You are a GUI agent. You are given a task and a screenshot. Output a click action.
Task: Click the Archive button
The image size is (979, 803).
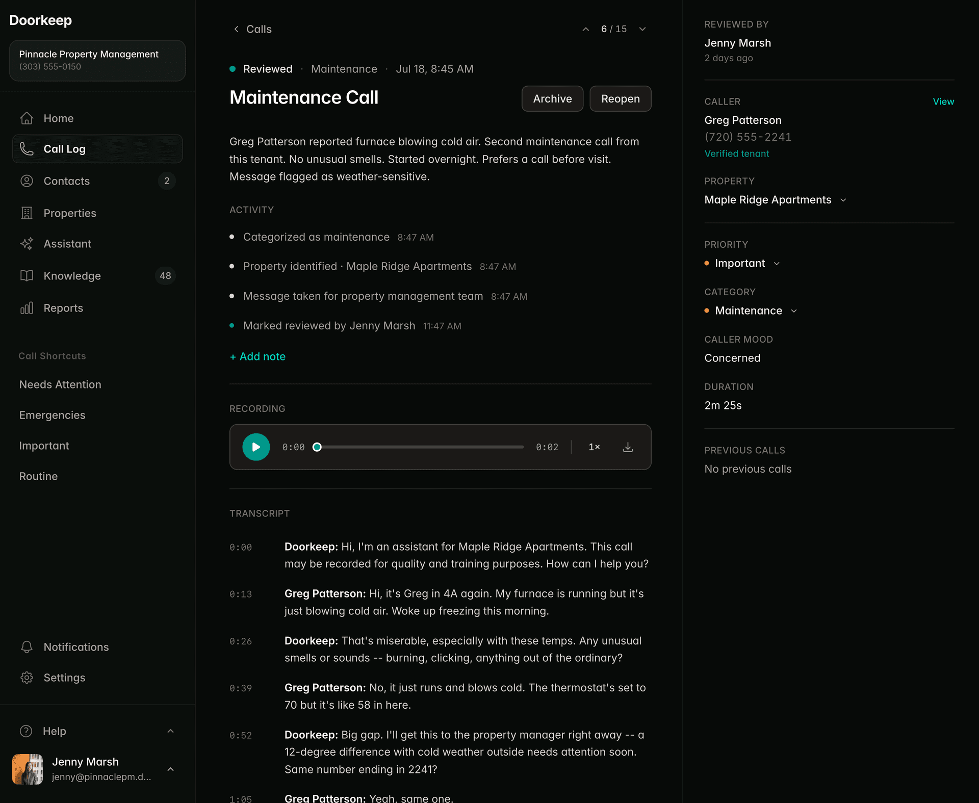[x=552, y=98]
